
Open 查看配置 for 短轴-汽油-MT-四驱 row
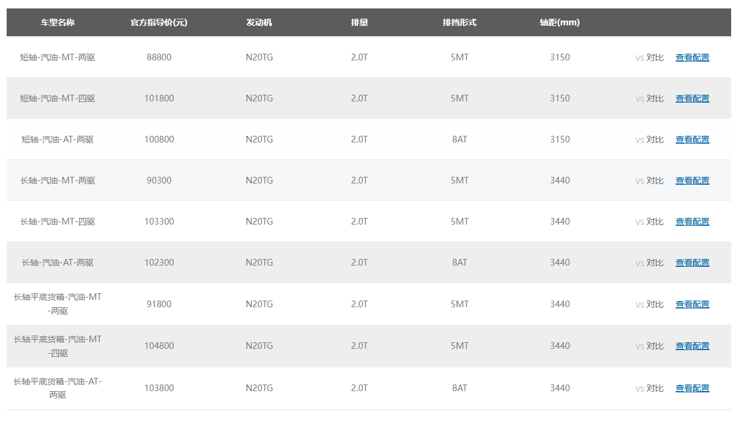tap(692, 98)
